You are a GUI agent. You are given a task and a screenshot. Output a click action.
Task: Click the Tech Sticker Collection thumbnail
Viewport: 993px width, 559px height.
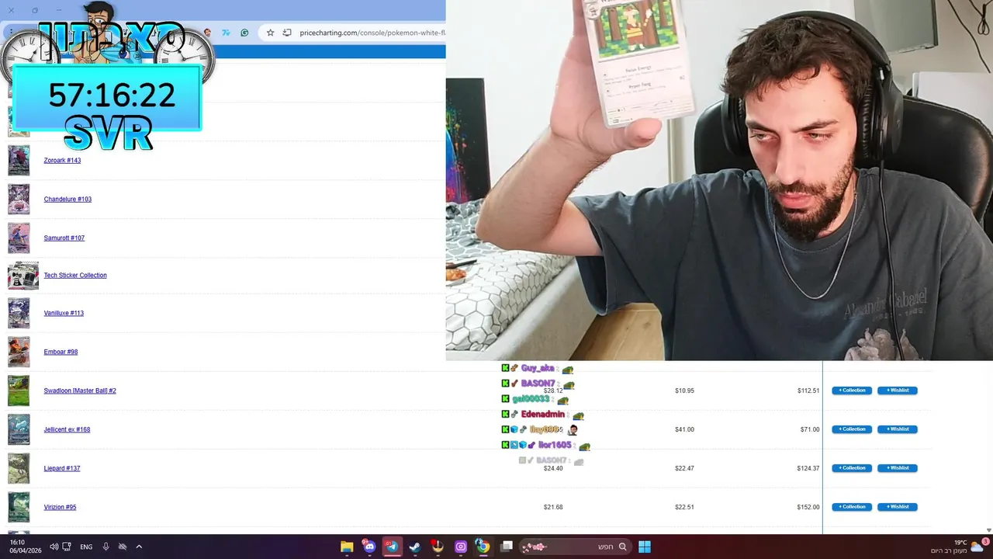tap(23, 276)
